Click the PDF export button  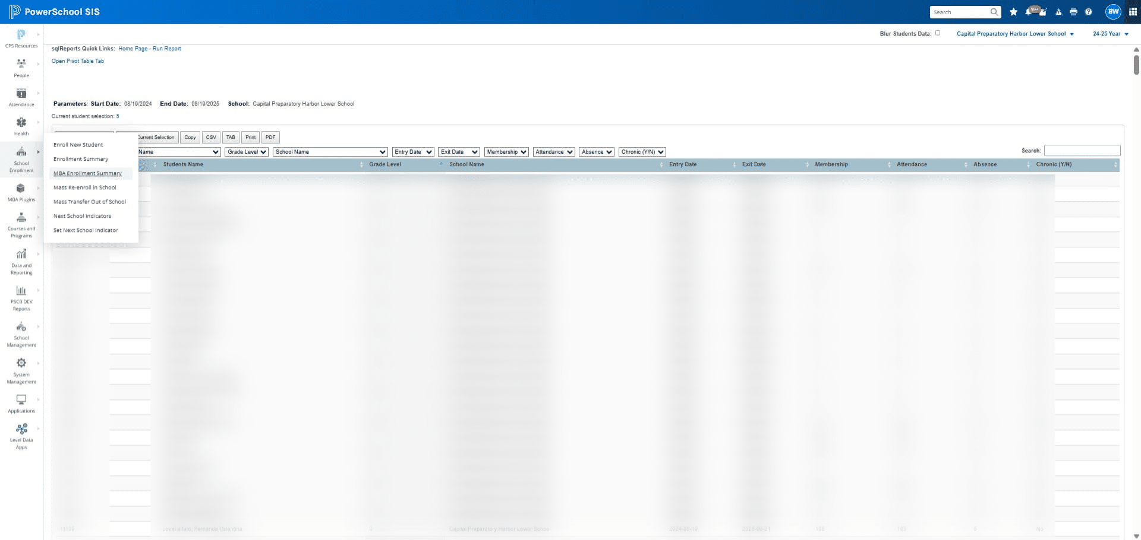(270, 137)
